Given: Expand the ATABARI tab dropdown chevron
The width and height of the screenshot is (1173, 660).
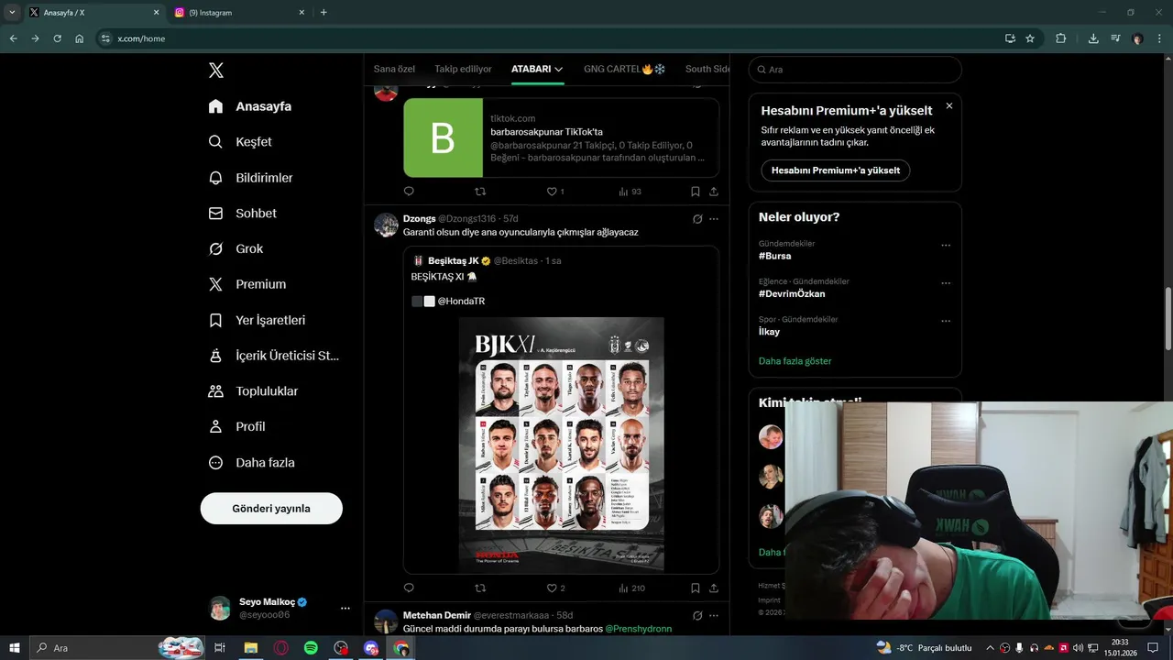Looking at the screenshot, I should [558, 69].
